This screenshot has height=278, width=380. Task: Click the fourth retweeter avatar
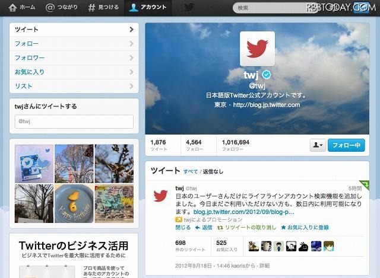[x=291, y=247]
